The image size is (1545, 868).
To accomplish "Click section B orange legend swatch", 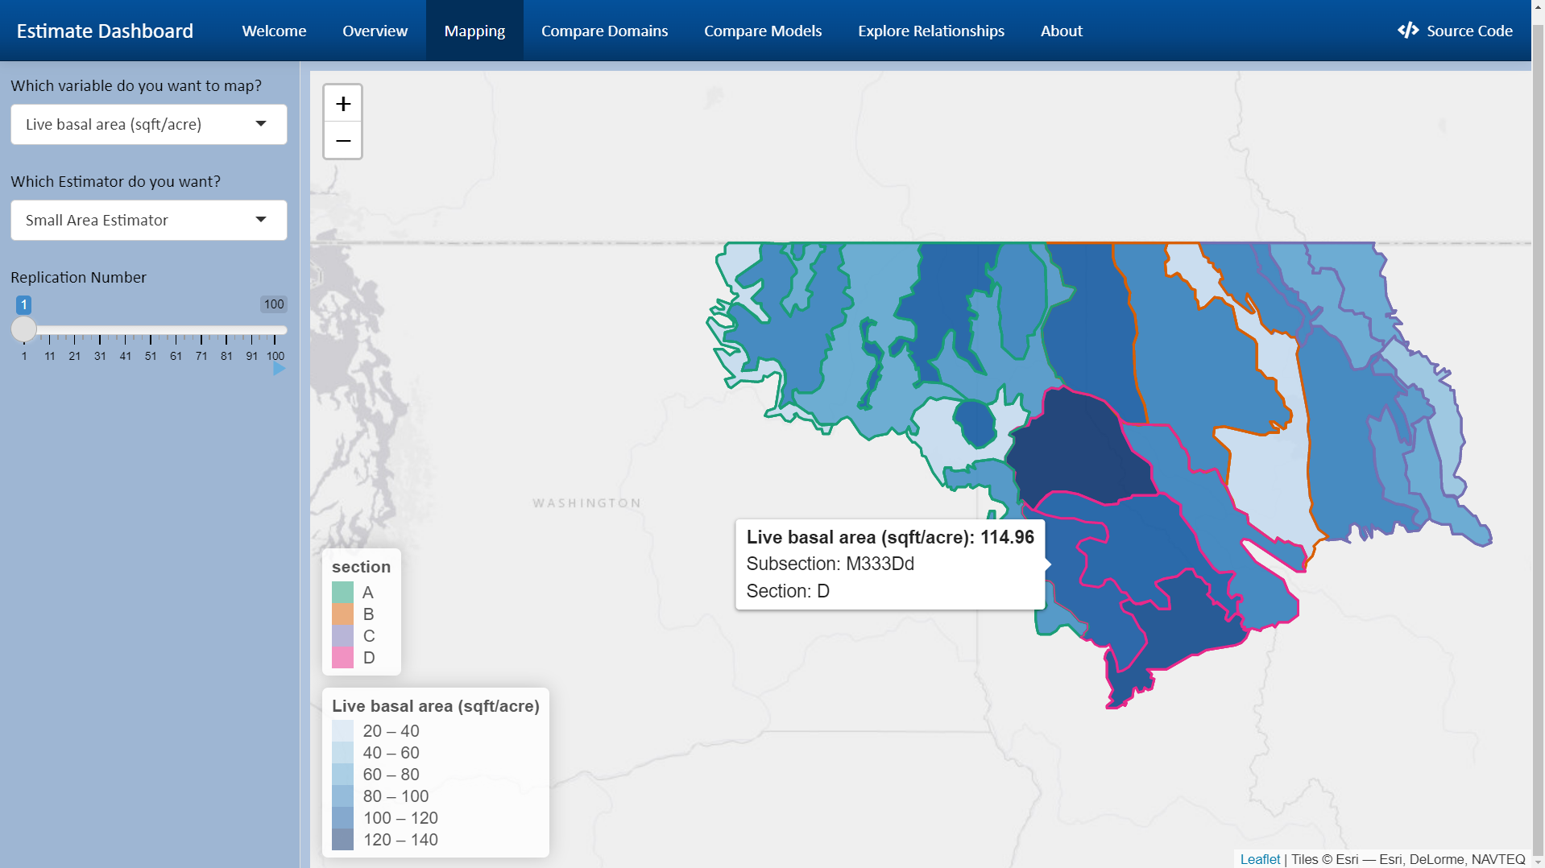I will click(x=343, y=614).
